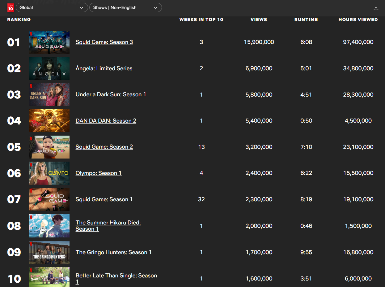Click the DAN DA DAN thumbnail
Image resolution: width=385 pixels, height=287 pixels.
click(49, 121)
